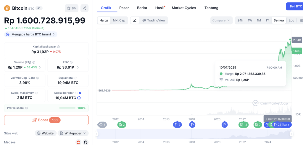This screenshot has height=145, width=303.
Task: Click the Rp 31,93P market cap value
Action: (x=40, y=52)
